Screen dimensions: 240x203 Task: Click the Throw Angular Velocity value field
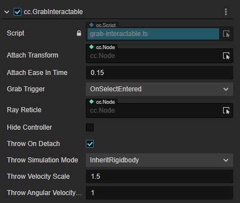[159, 193]
